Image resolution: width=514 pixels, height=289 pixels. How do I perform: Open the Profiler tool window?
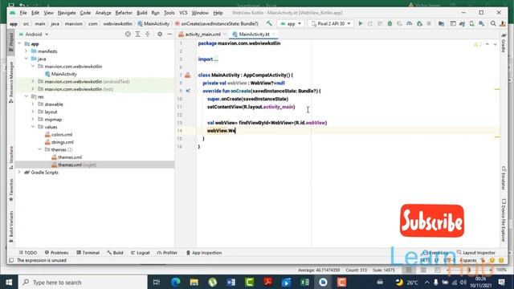(x=167, y=253)
